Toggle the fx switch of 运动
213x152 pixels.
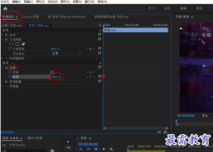6,35
